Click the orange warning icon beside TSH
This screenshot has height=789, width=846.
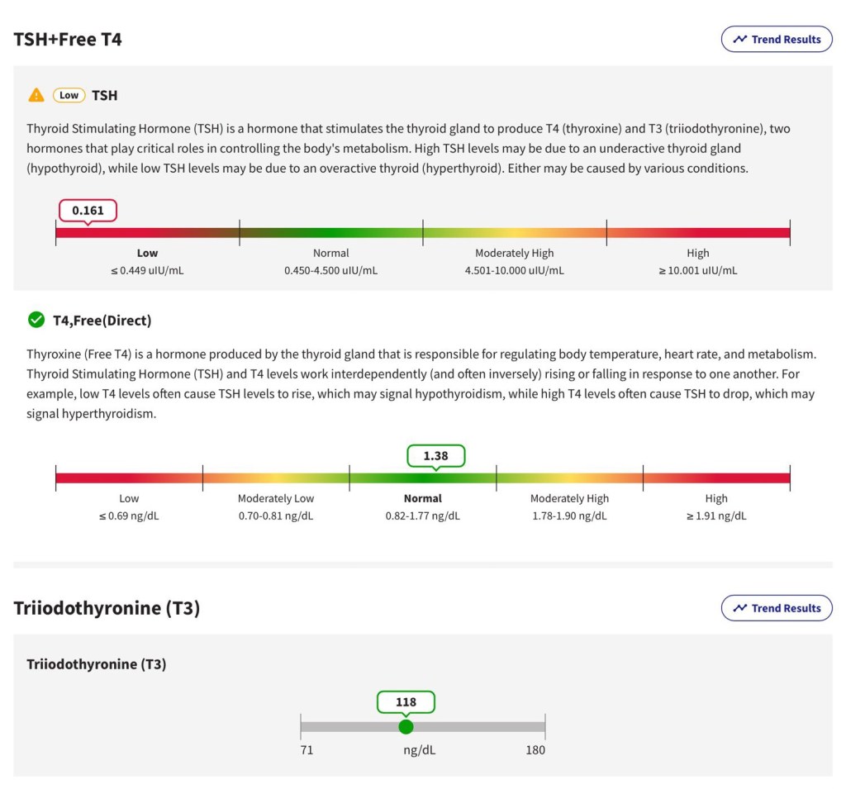pos(36,95)
